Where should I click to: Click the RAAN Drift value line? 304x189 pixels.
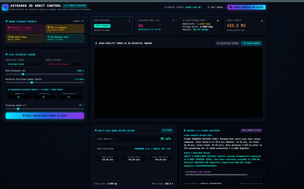pyautogui.click(x=197, y=24)
